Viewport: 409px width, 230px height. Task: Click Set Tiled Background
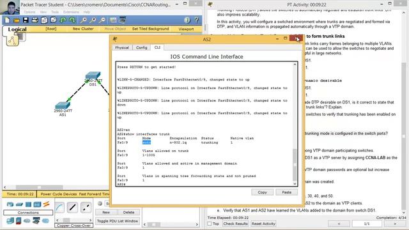(x=151, y=29)
